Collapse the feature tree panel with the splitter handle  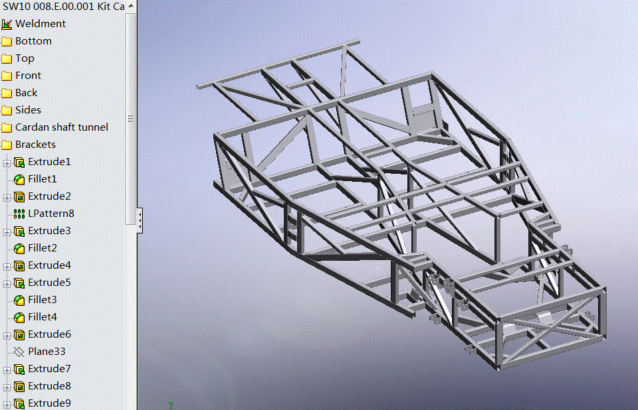tap(140, 220)
